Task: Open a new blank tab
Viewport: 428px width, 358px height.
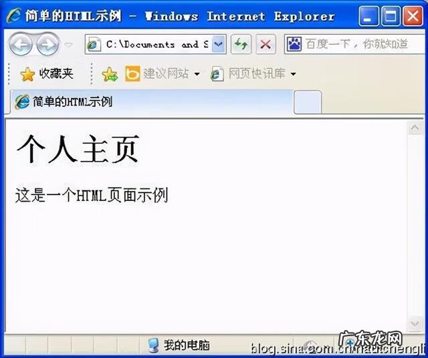Action: coord(308,102)
